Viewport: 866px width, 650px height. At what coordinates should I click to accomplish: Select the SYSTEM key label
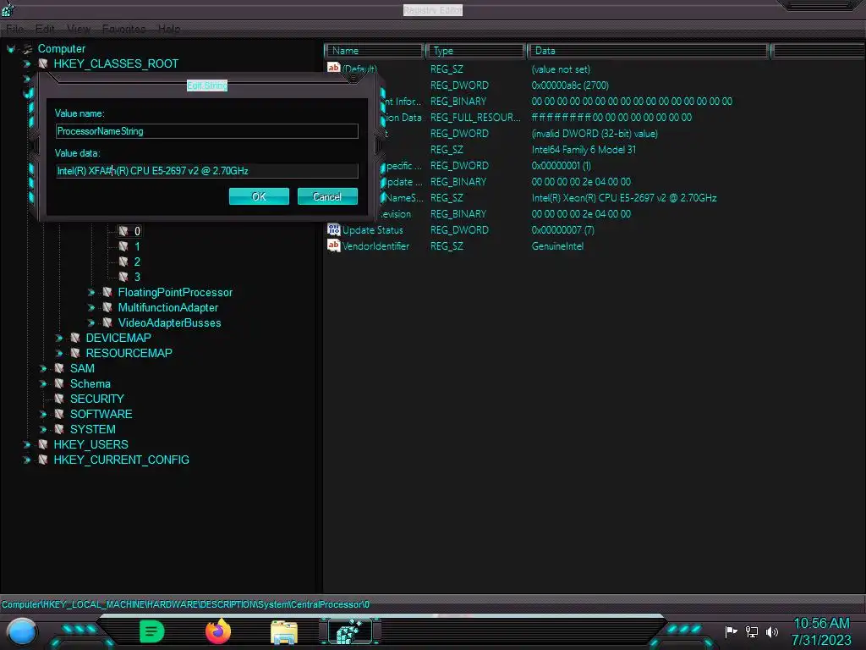(x=93, y=429)
